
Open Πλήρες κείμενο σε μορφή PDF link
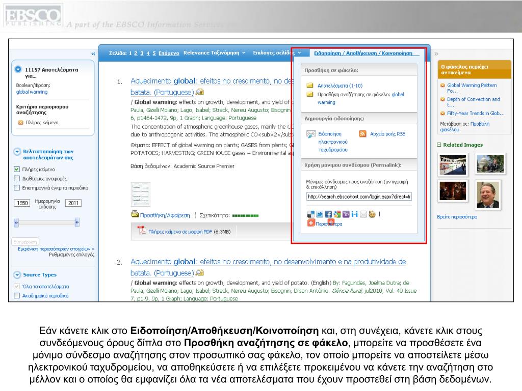tap(180, 232)
